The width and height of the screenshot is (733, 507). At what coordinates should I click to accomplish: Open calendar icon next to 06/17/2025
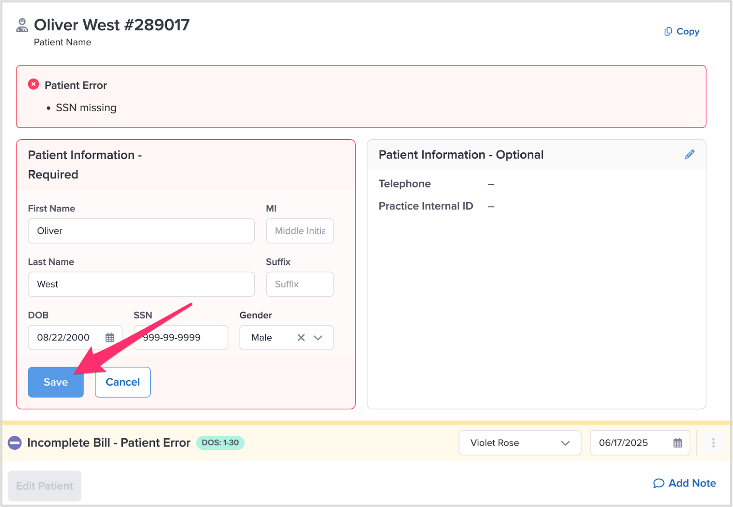coord(678,443)
